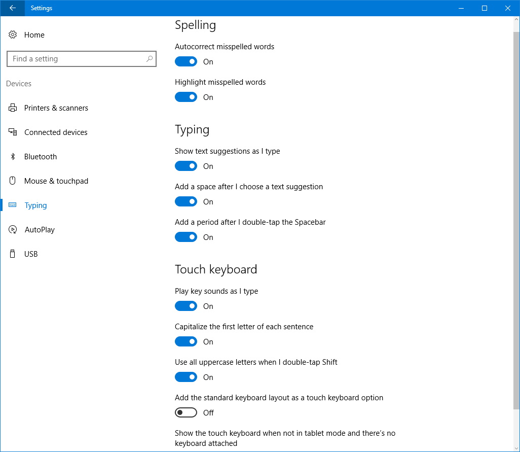This screenshot has width=520, height=452.
Task: Click the Home gear icon
Action: (x=13, y=35)
